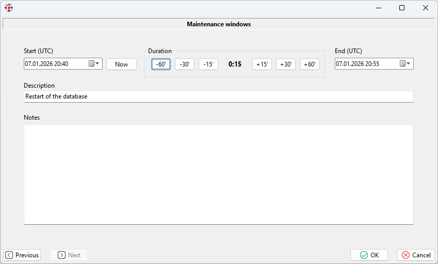Image resolution: width=438 pixels, height=264 pixels.
Task: Decrease duration by 60 minutes
Action: [x=161, y=64]
